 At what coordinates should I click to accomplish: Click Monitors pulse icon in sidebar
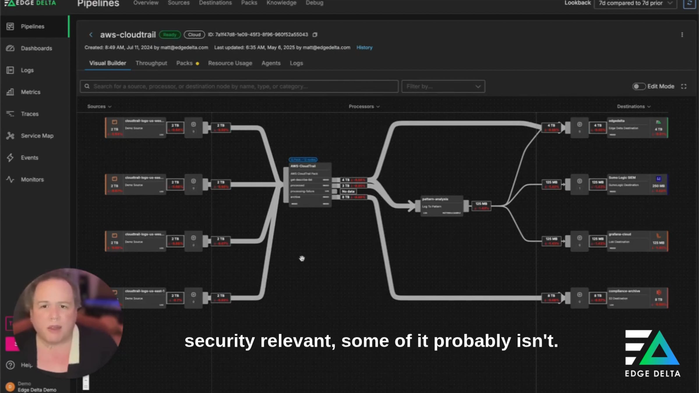pyautogui.click(x=10, y=179)
